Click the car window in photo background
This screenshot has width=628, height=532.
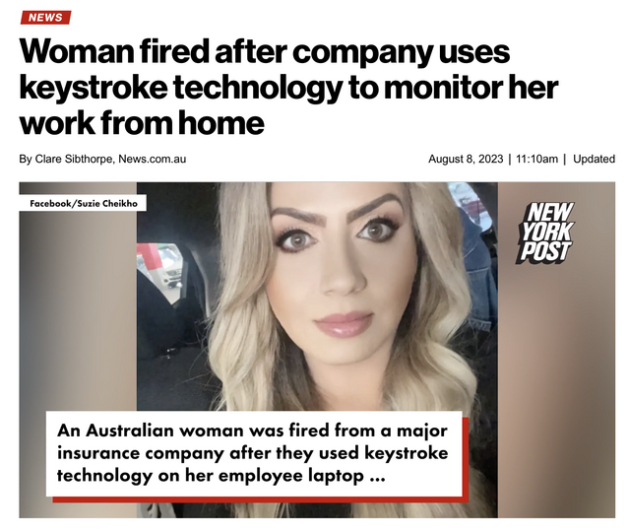[x=160, y=269]
